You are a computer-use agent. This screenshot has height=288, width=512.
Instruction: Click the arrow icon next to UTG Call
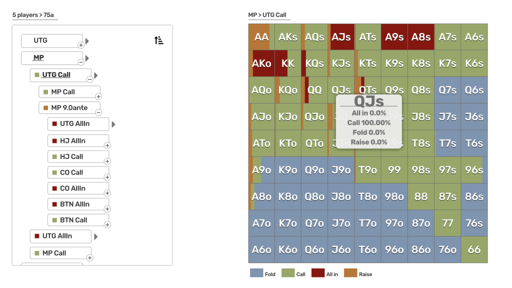pyautogui.click(x=96, y=75)
